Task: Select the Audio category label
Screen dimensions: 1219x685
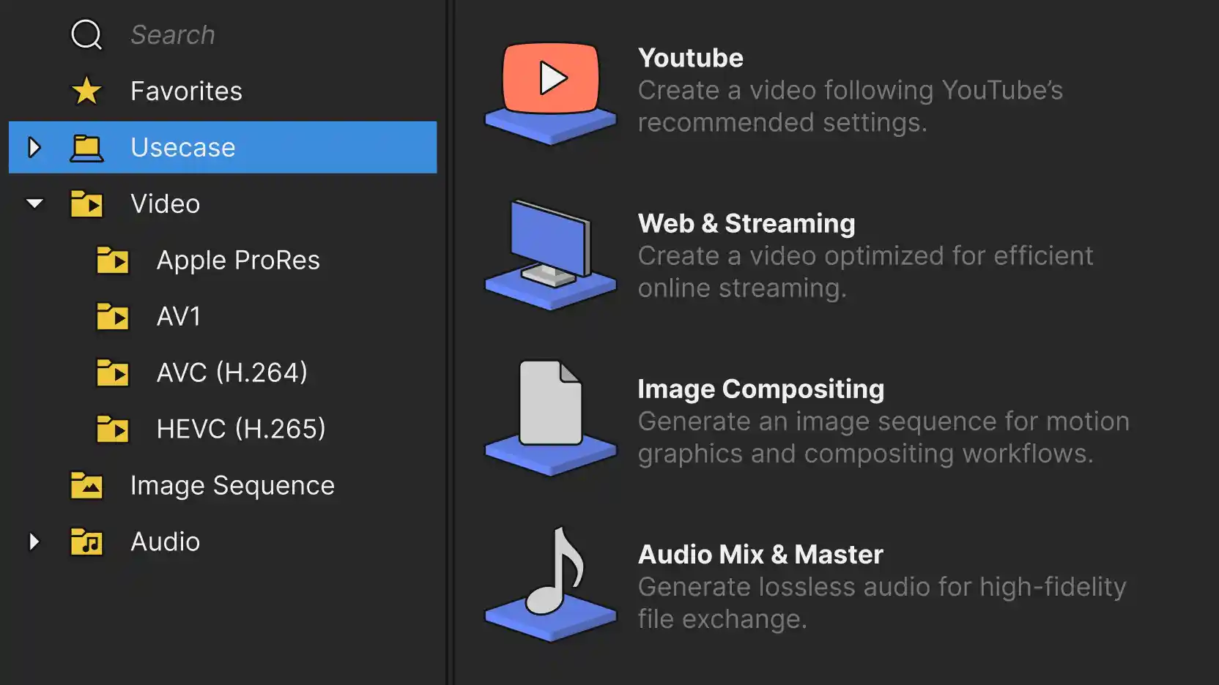Action: click(x=166, y=542)
